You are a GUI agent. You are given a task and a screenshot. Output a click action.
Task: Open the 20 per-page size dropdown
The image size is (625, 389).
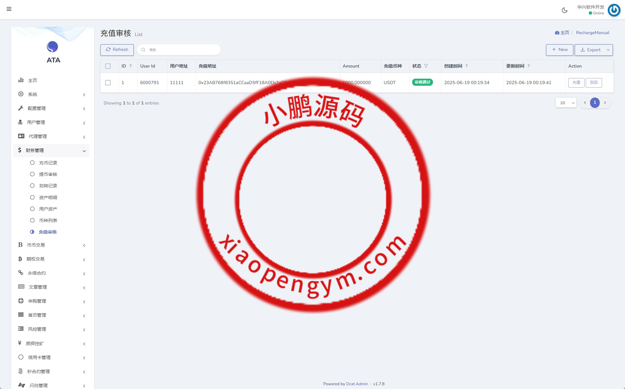[566, 103]
